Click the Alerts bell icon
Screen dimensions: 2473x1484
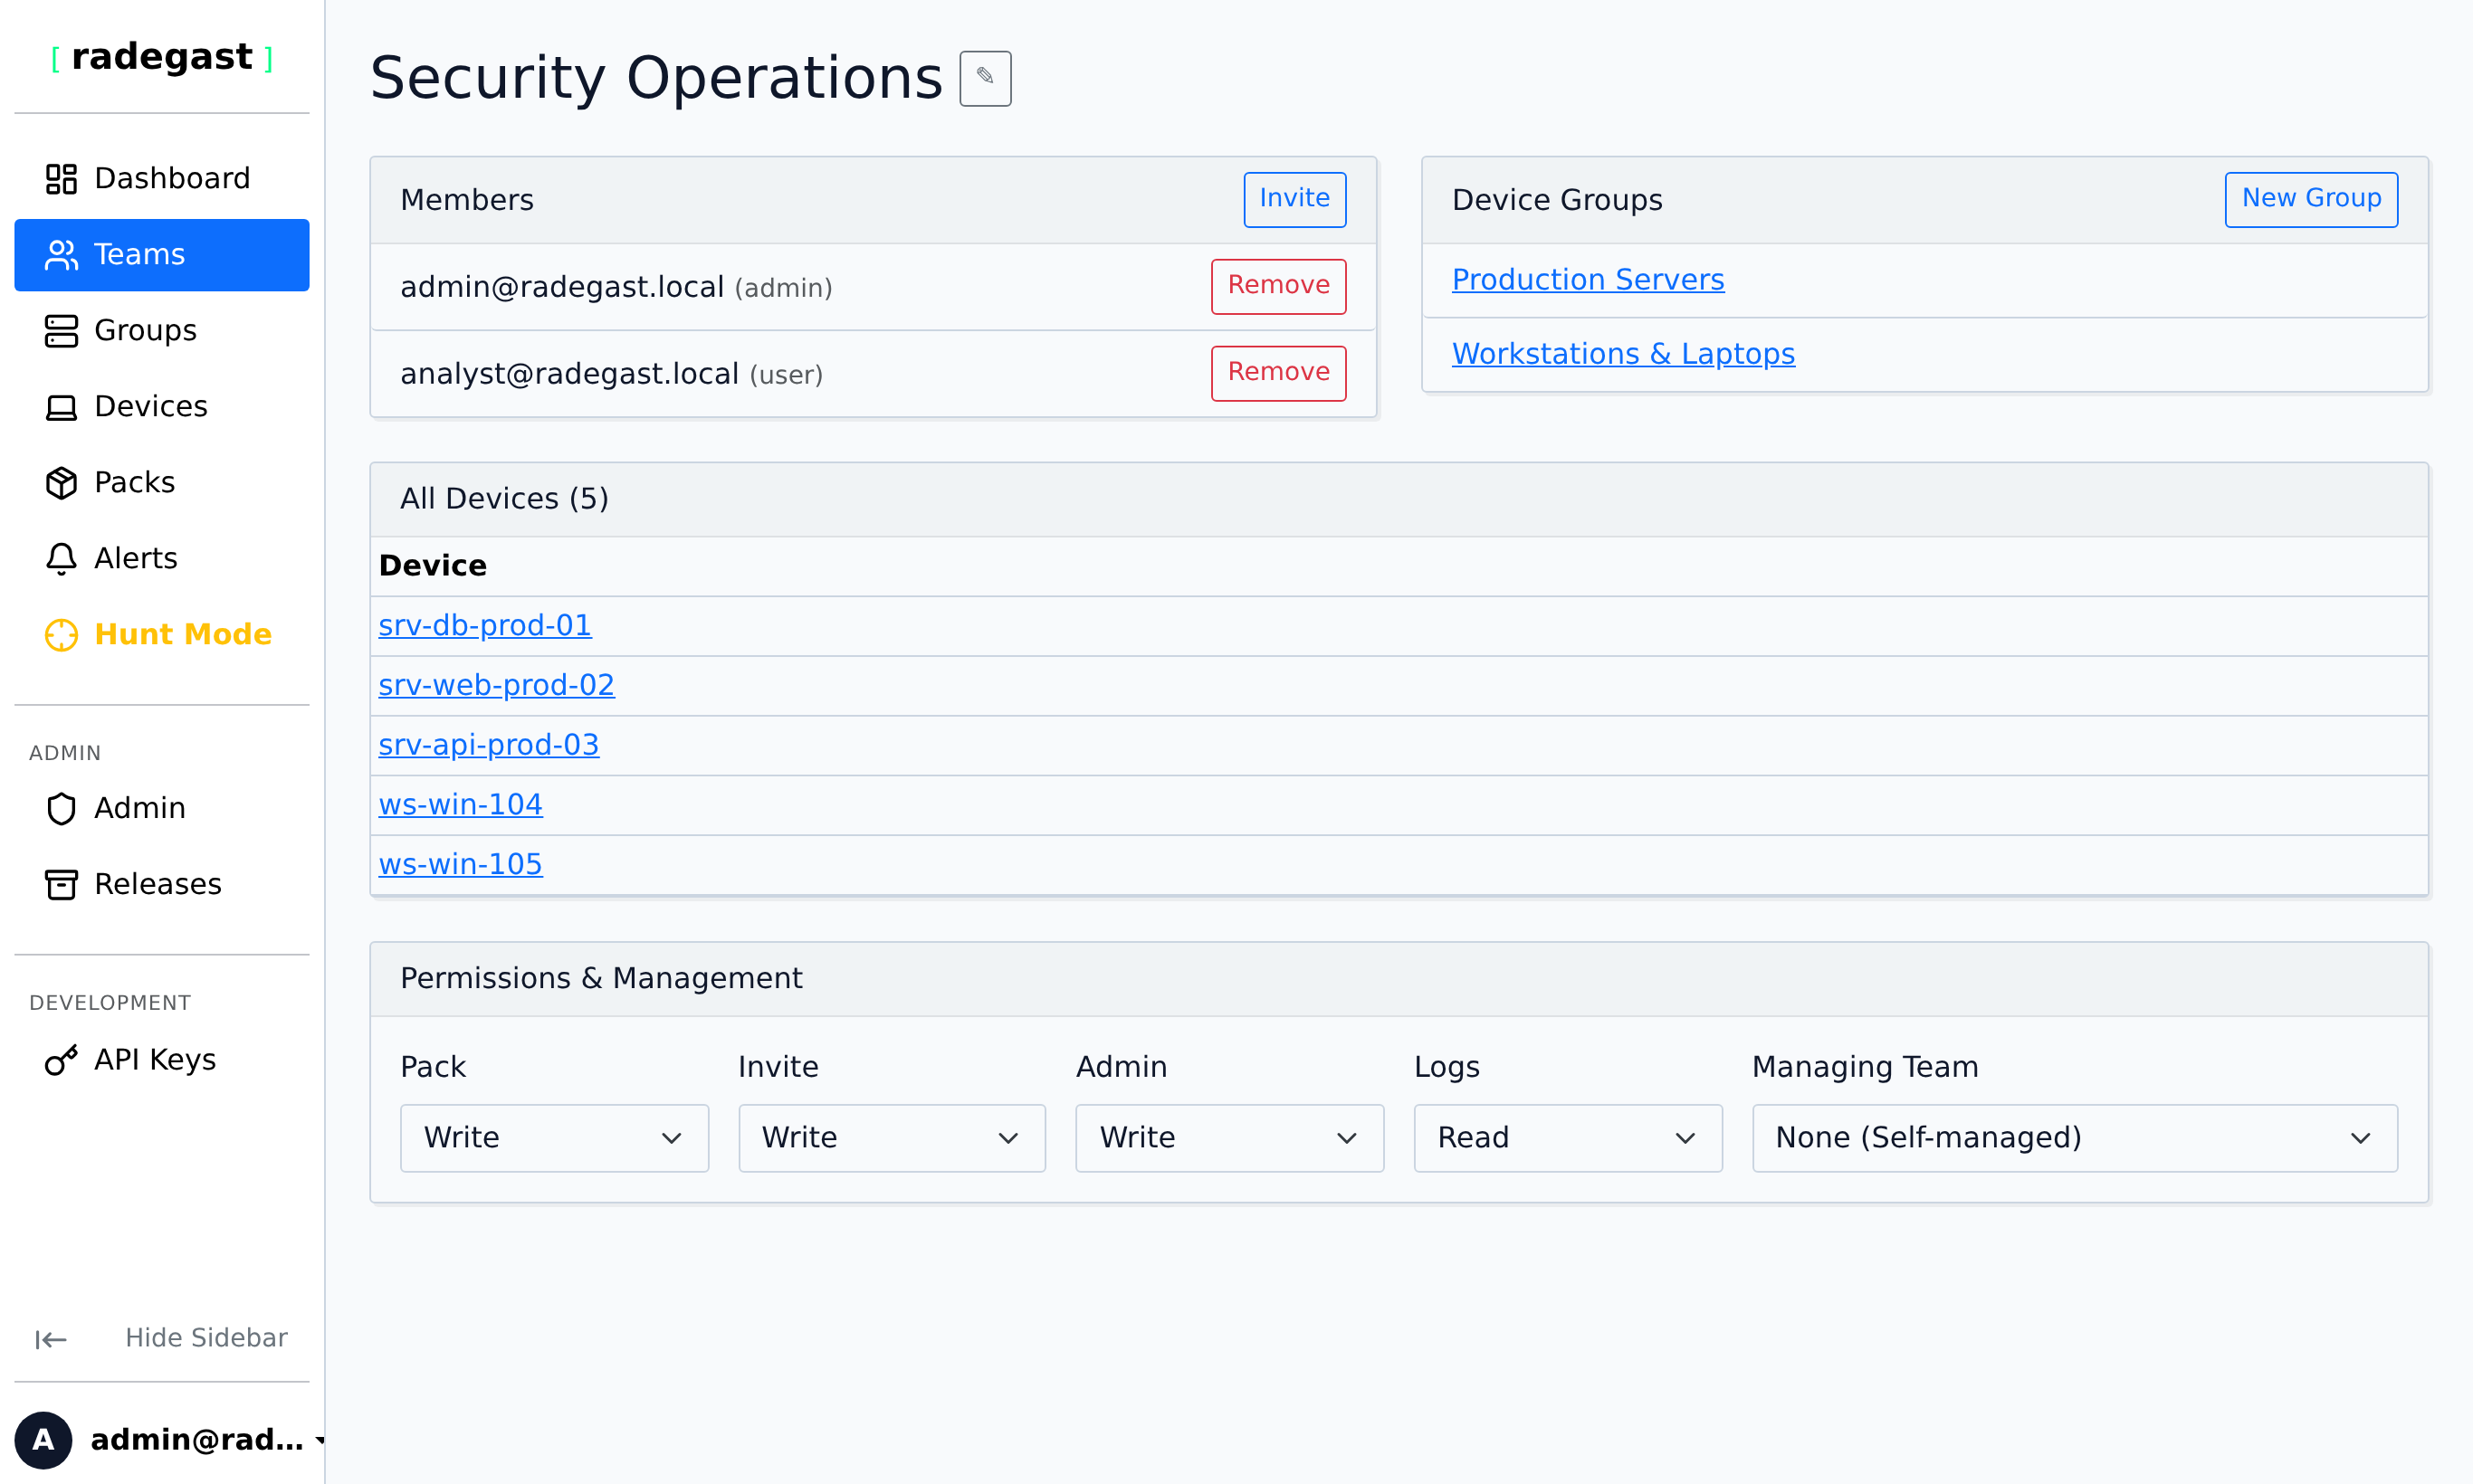click(61, 559)
